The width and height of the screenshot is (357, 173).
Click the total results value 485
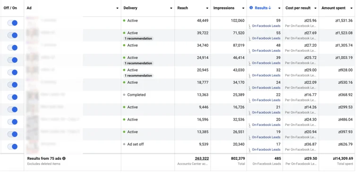pyautogui.click(x=278, y=158)
